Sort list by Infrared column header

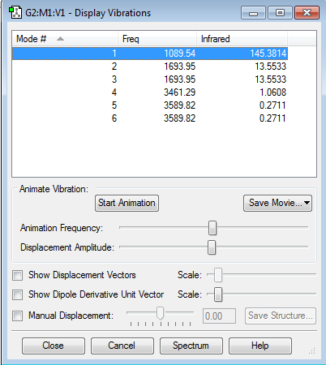(242, 39)
